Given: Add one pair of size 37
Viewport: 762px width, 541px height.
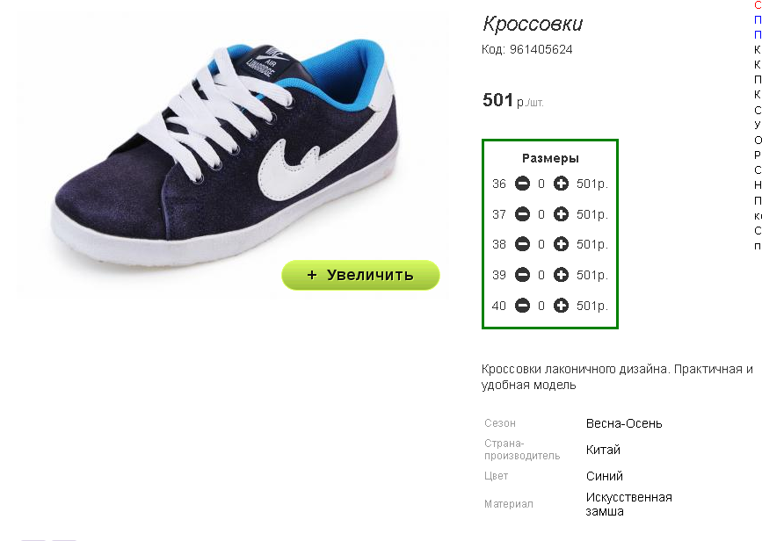Looking at the screenshot, I should click(561, 214).
